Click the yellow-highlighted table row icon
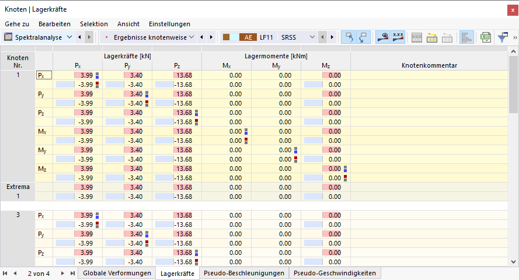519x280 pixels. coord(431,38)
